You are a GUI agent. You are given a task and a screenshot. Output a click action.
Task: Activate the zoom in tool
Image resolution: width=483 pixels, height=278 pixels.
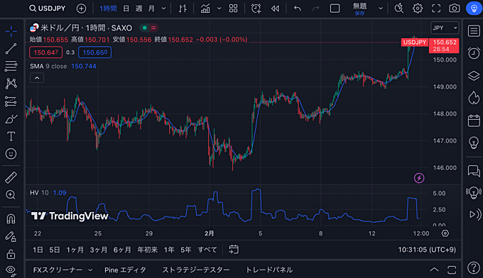11,194
